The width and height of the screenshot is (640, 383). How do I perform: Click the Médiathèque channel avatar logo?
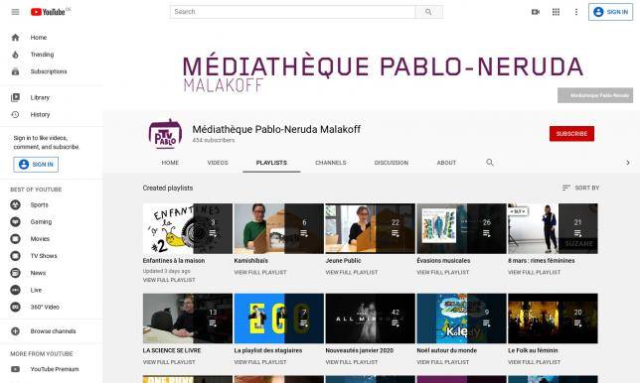(x=165, y=134)
